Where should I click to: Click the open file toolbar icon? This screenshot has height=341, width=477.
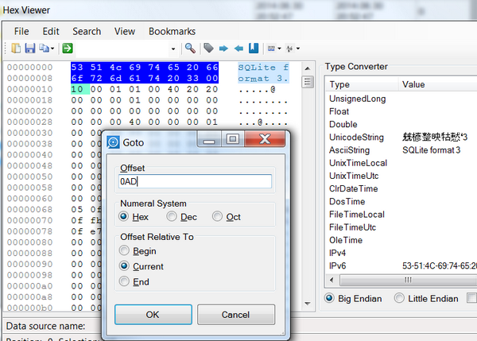pos(16,48)
